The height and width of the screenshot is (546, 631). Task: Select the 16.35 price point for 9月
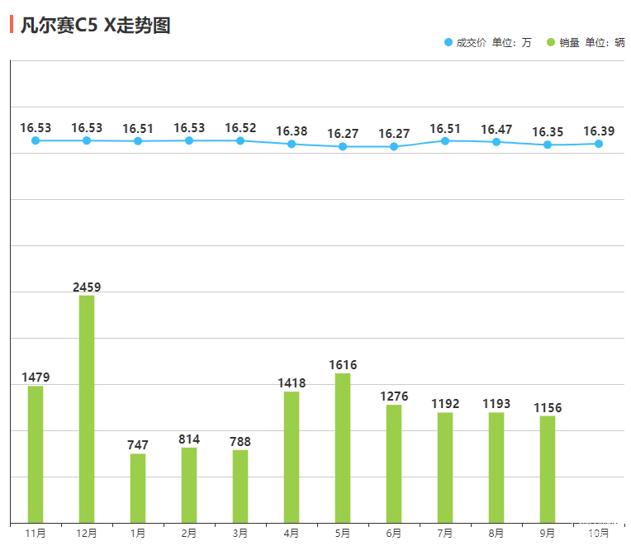coord(548,145)
